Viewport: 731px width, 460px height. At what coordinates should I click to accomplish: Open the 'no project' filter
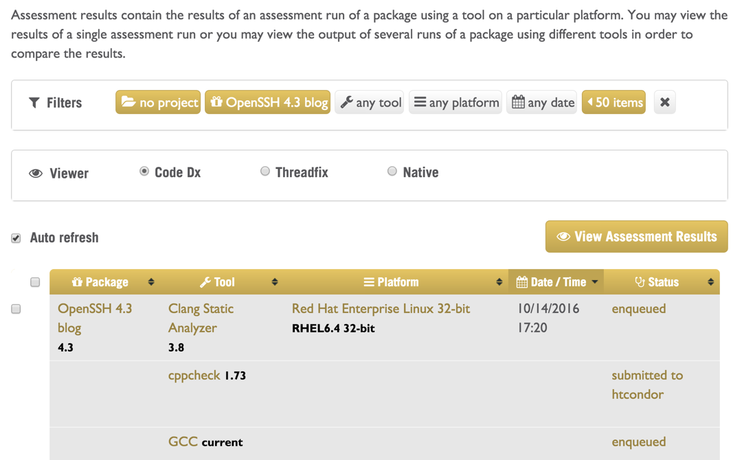pos(158,102)
